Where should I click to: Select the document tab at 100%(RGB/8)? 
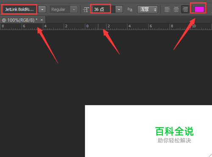point(20,20)
